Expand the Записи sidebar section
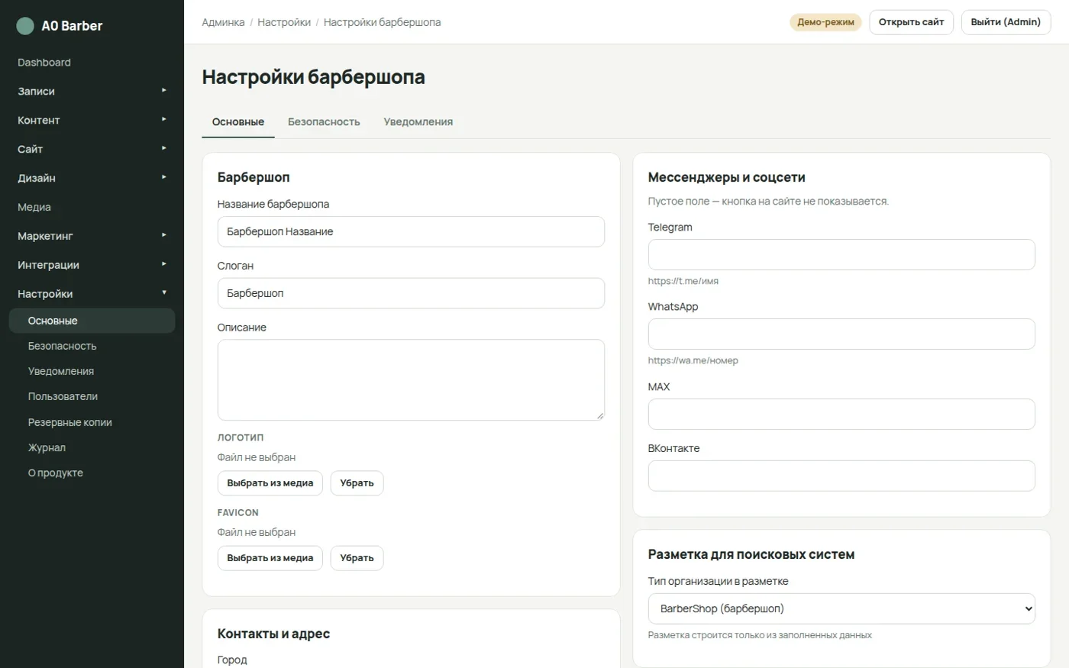Image resolution: width=1069 pixels, height=668 pixels. tap(92, 91)
